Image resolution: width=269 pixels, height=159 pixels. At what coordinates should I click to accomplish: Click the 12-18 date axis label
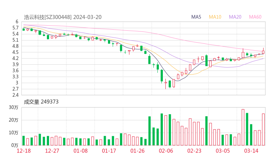point(24,151)
